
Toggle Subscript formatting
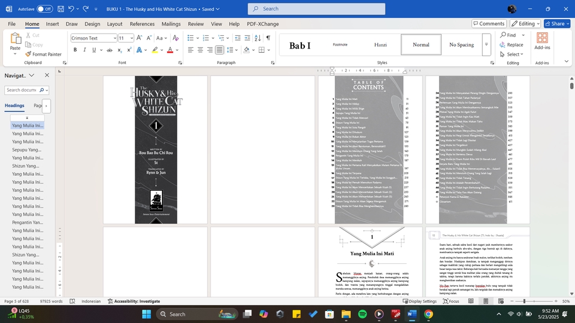tap(120, 50)
